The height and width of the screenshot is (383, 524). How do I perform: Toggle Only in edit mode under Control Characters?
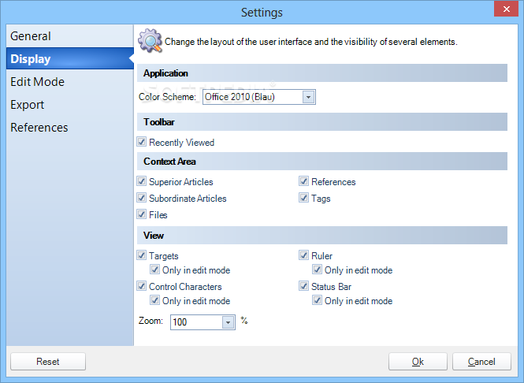tap(154, 300)
